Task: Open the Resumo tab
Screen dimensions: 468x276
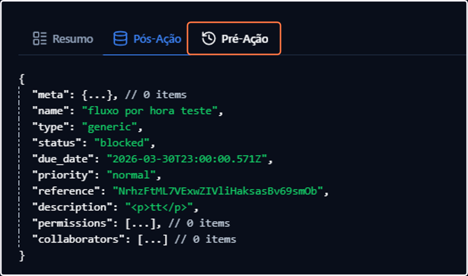Action: tap(63, 39)
